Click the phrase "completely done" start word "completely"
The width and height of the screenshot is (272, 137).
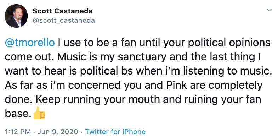(x=236, y=86)
